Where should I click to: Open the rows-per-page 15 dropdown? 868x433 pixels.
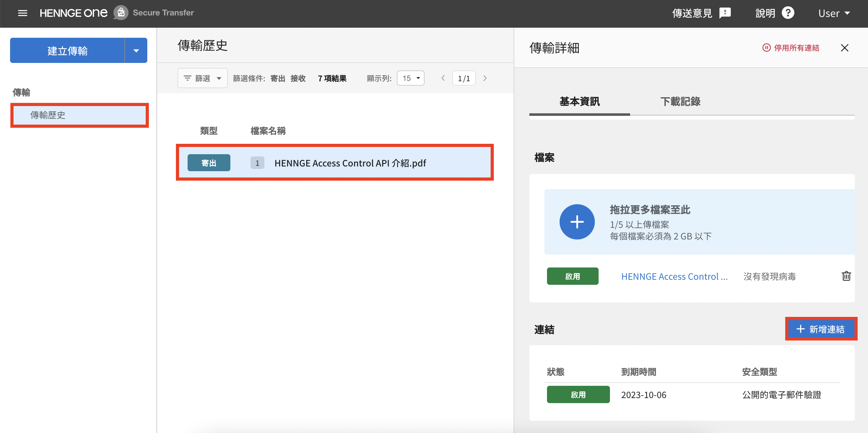point(410,78)
